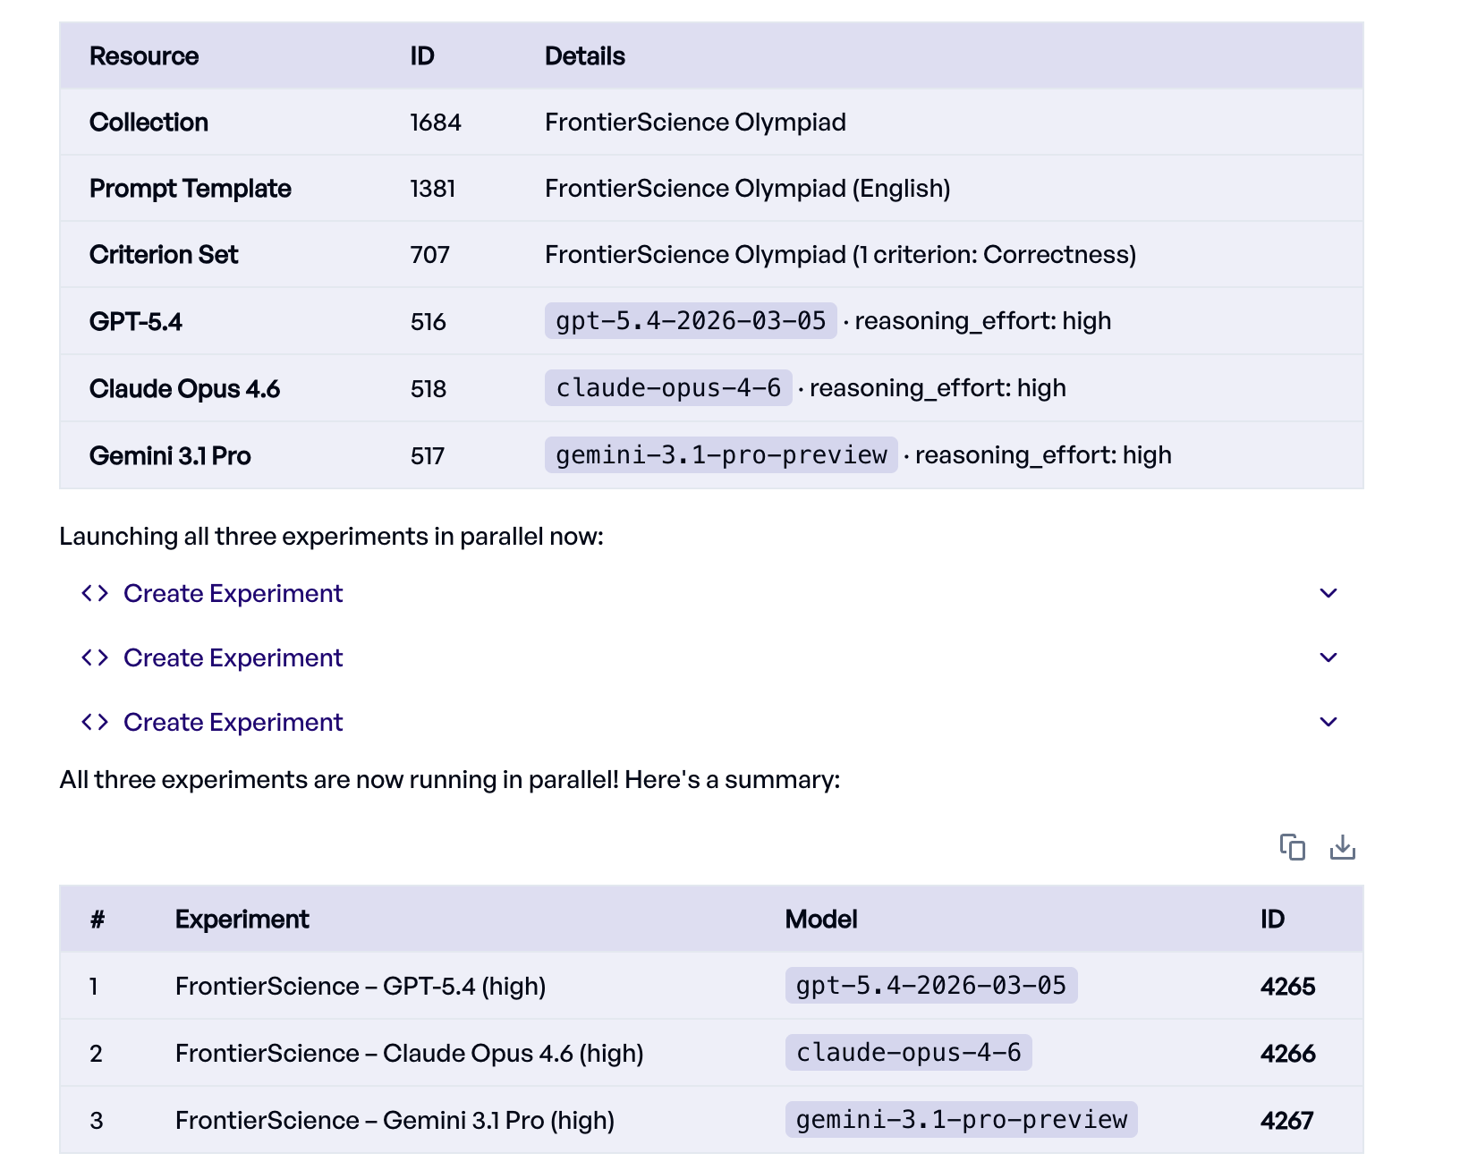Download the experiments summary table
The image size is (1460, 1170).
coord(1343,847)
